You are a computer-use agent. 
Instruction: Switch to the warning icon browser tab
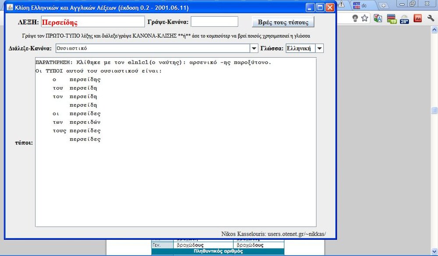click(341, 4)
